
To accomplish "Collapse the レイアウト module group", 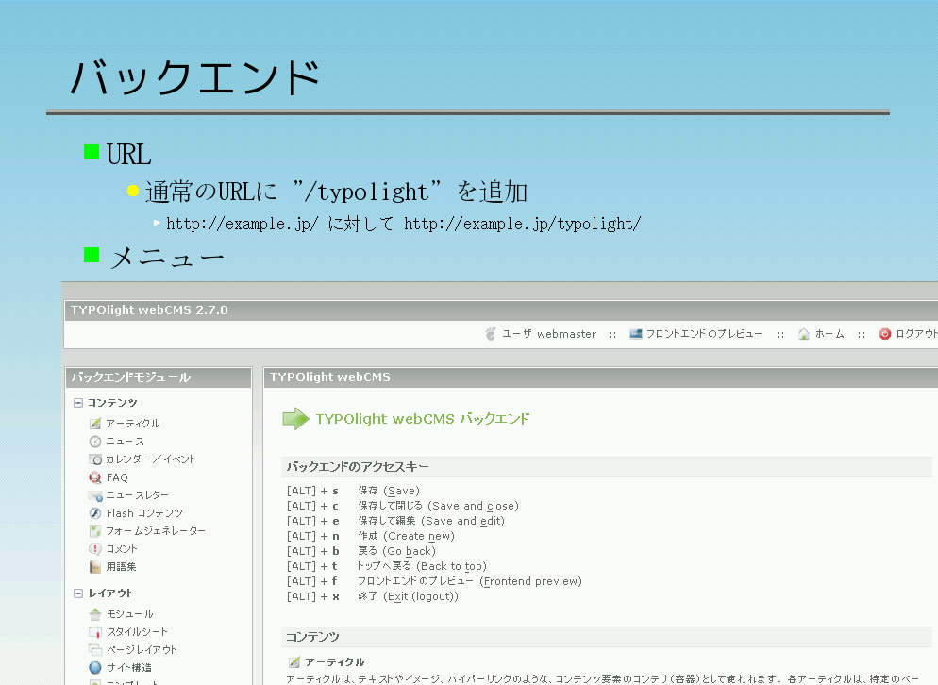I will (x=78, y=593).
